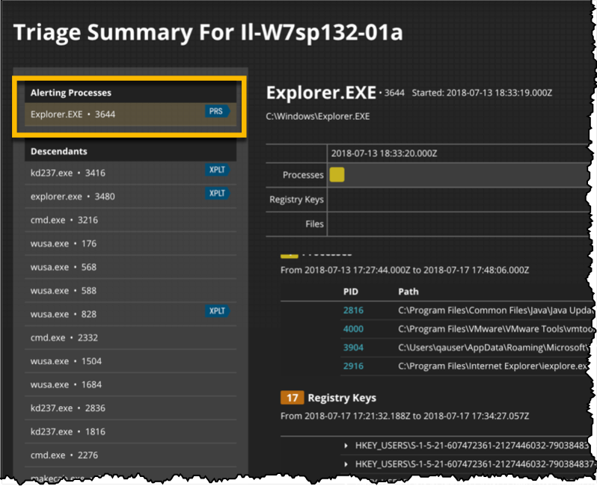597x486 pixels.
Task: Click the PID column header
Action: coord(351,292)
